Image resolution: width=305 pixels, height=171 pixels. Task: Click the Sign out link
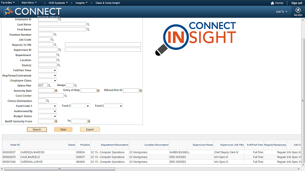296,3
